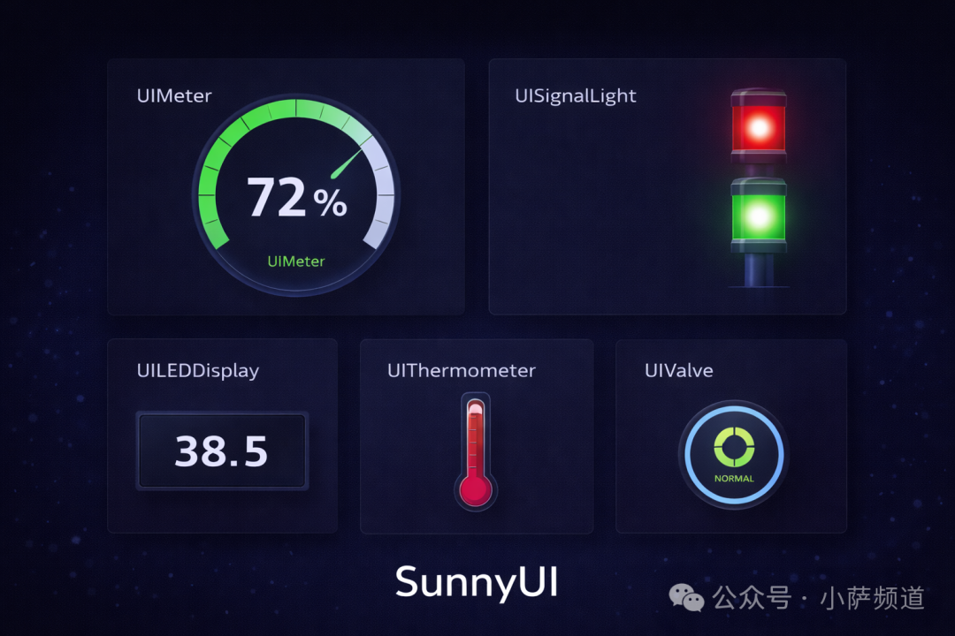Image resolution: width=955 pixels, height=636 pixels.
Task: Click the WeChat logo icon
Action: click(x=686, y=598)
